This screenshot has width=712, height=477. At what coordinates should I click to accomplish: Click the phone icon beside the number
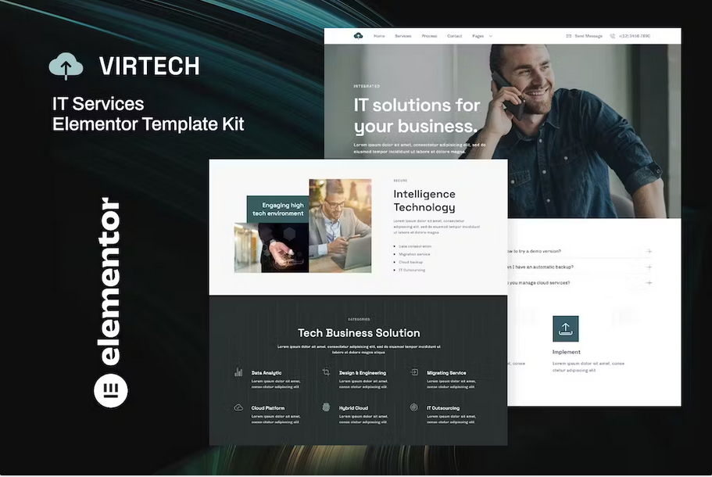614,36
